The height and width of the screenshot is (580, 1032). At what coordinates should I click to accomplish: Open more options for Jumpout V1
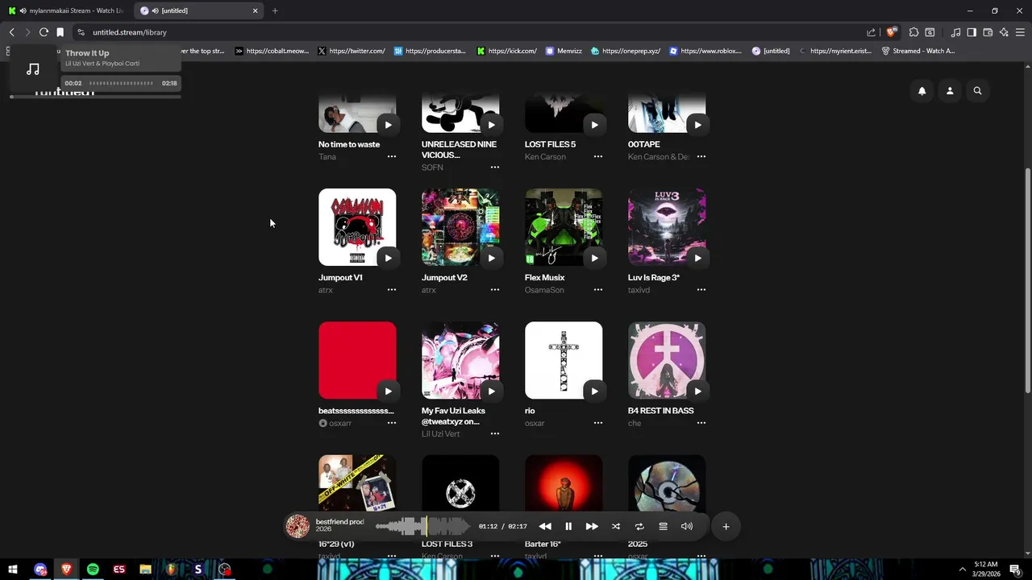coord(392,290)
